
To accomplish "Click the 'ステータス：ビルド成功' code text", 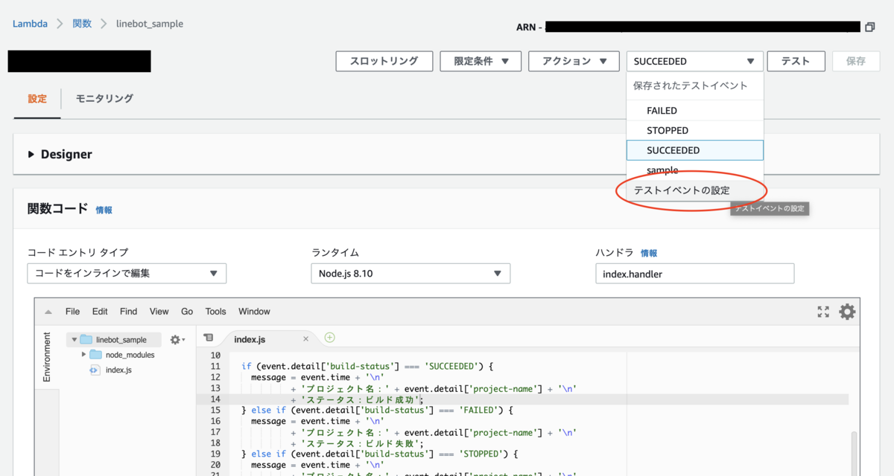I will [360, 399].
